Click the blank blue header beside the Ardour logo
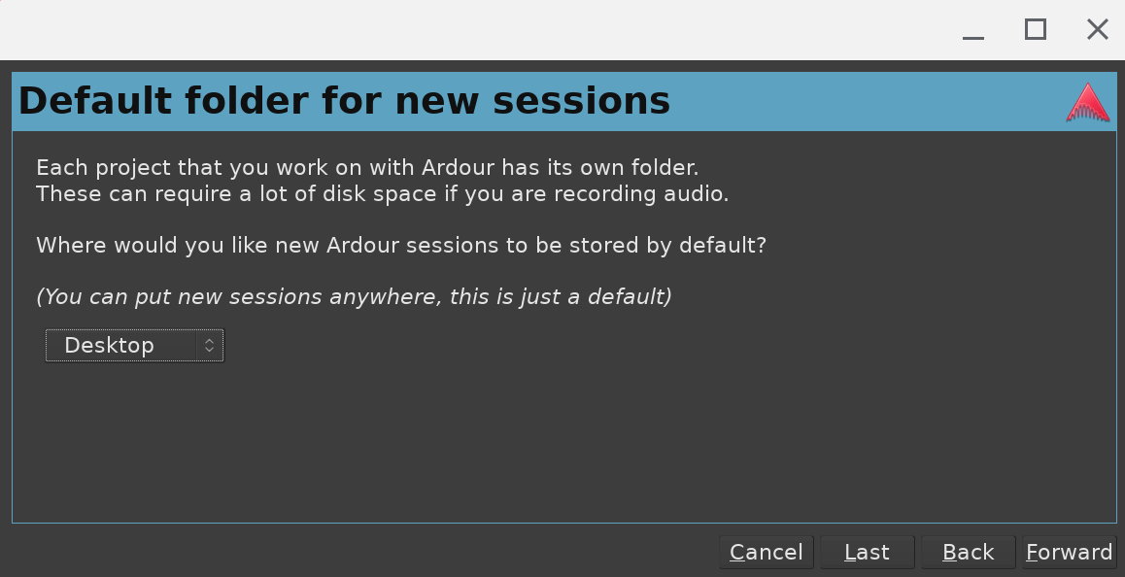The image size is (1125, 577). point(874,101)
